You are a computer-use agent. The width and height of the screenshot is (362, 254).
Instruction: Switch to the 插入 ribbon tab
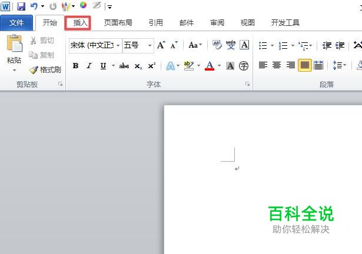[x=80, y=23]
